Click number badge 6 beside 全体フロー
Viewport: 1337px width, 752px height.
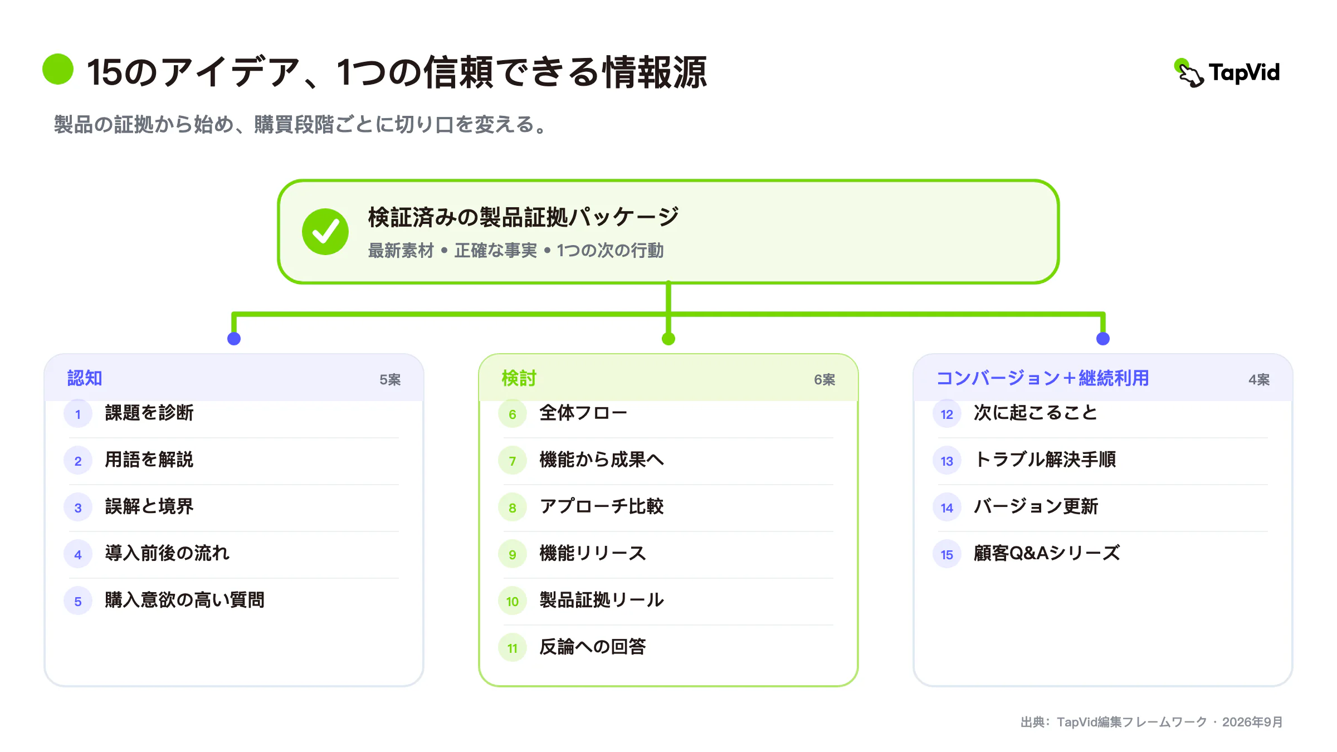point(513,414)
